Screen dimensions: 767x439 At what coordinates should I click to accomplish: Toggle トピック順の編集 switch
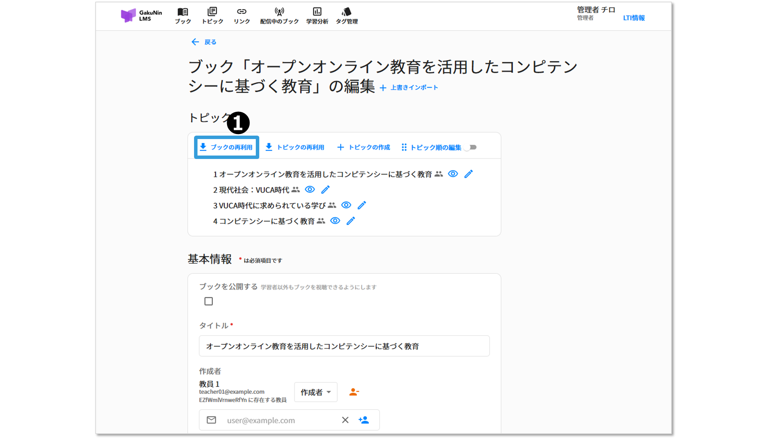click(470, 147)
